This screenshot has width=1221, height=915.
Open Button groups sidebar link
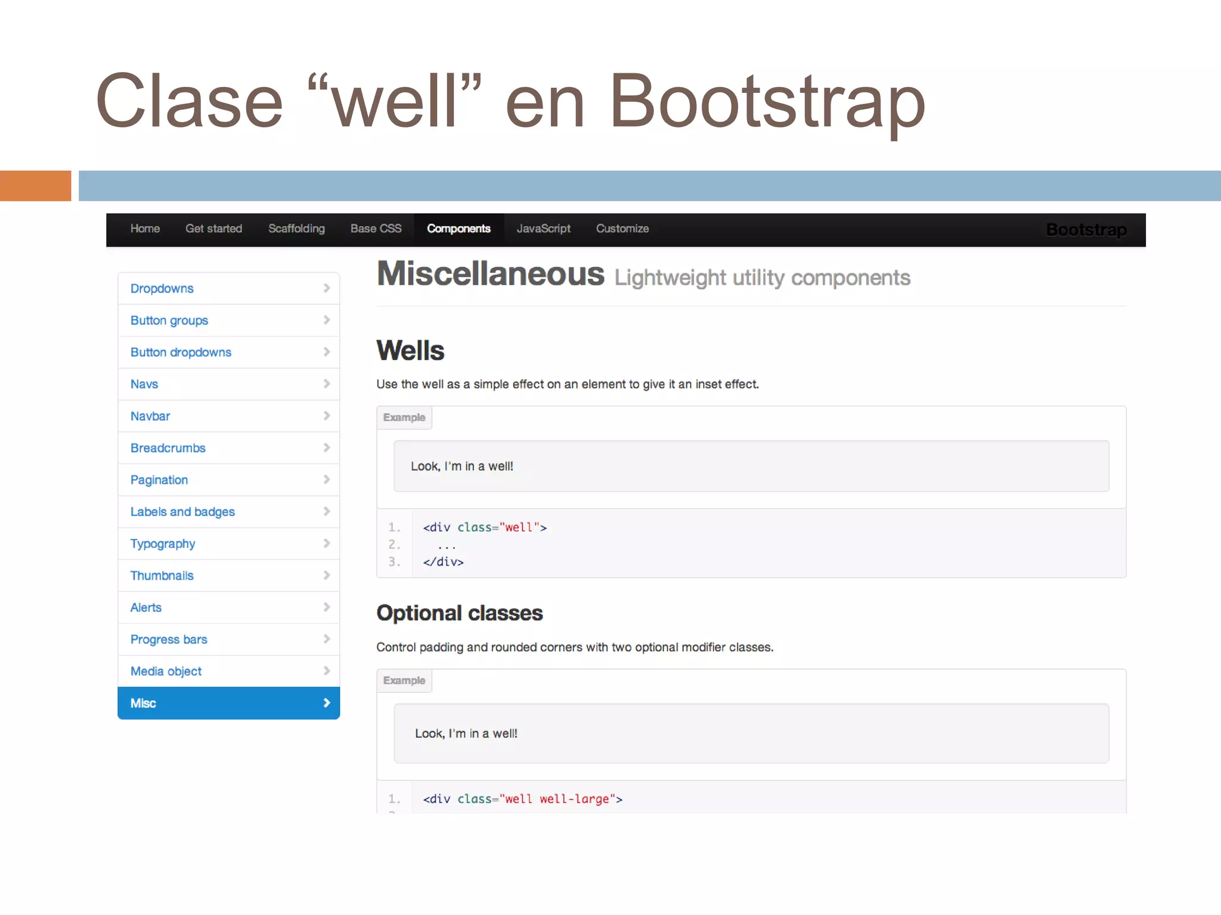click(229, 320)
